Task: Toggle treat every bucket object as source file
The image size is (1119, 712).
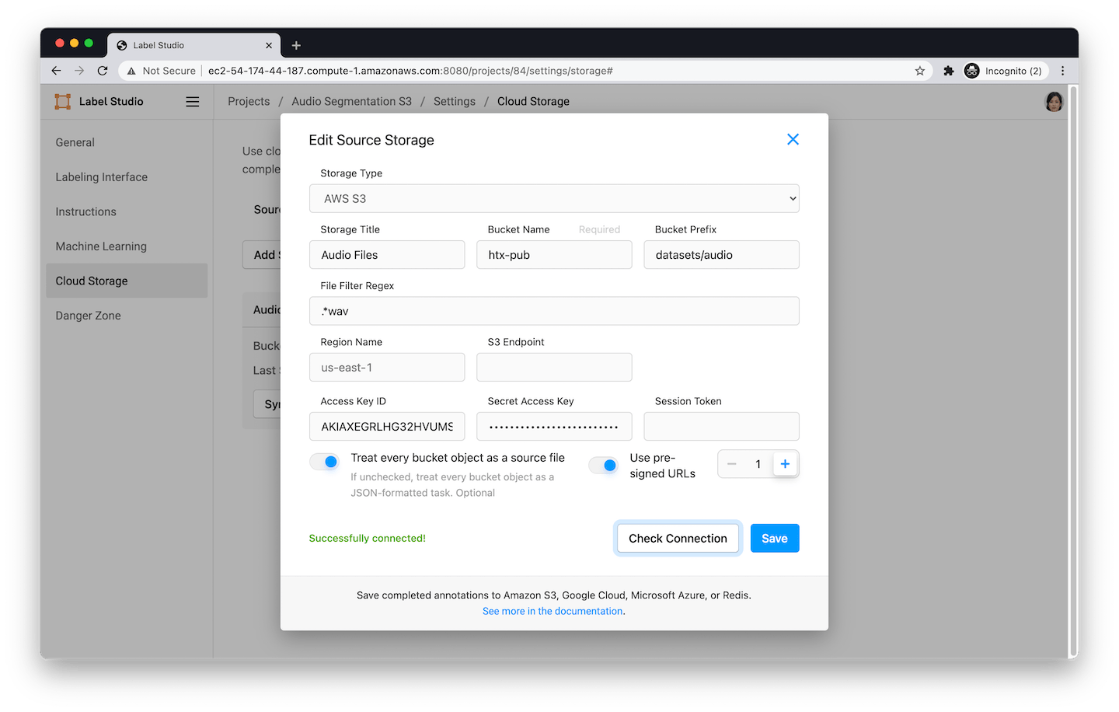Action: [325, 462]
